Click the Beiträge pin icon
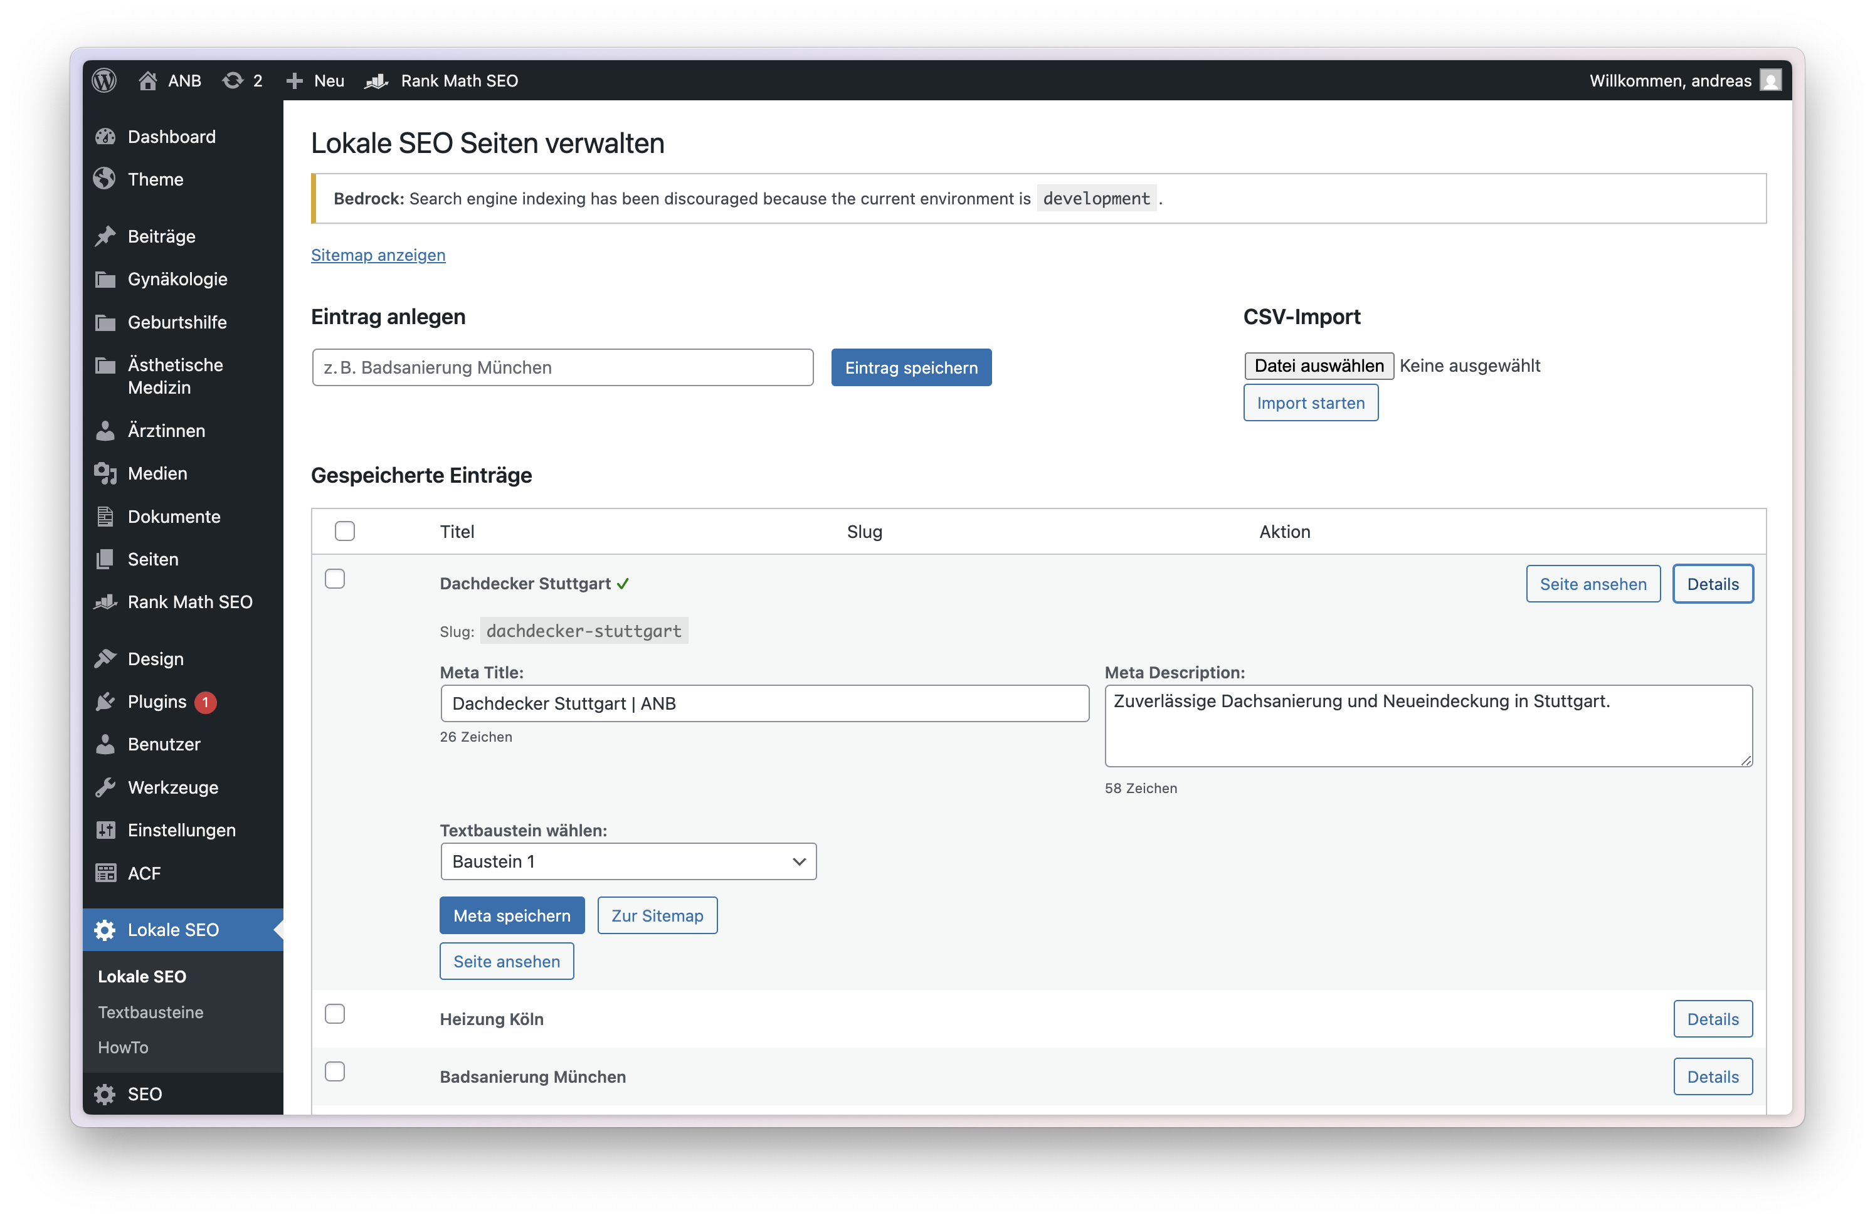The image size is (1875, 1220). coord(105,236)
